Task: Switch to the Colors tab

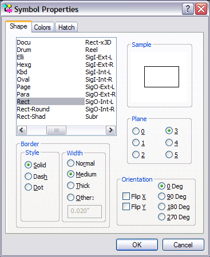Action: (x=42, y=27)
